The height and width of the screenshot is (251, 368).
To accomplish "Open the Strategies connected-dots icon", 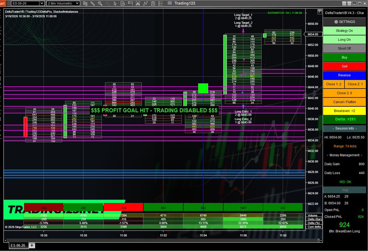I will [x=145, y=3].
